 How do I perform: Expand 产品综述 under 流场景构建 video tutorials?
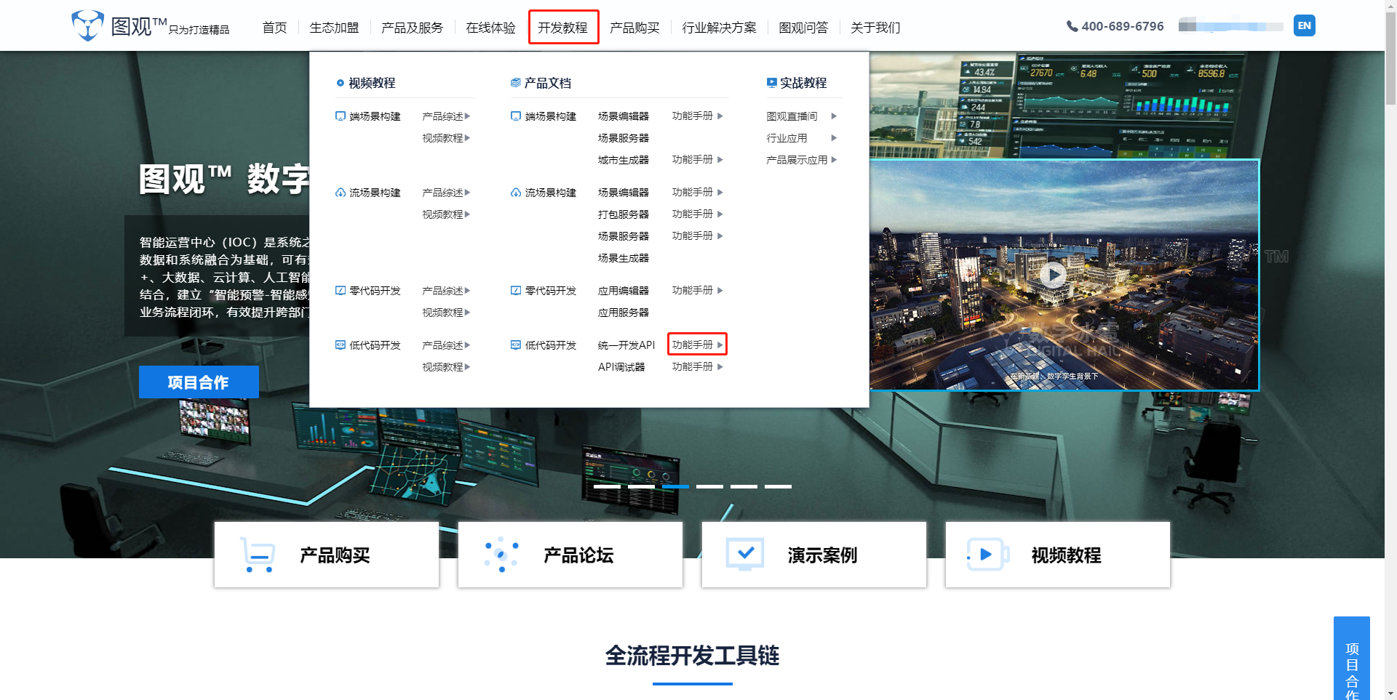[x=446, y=193]
